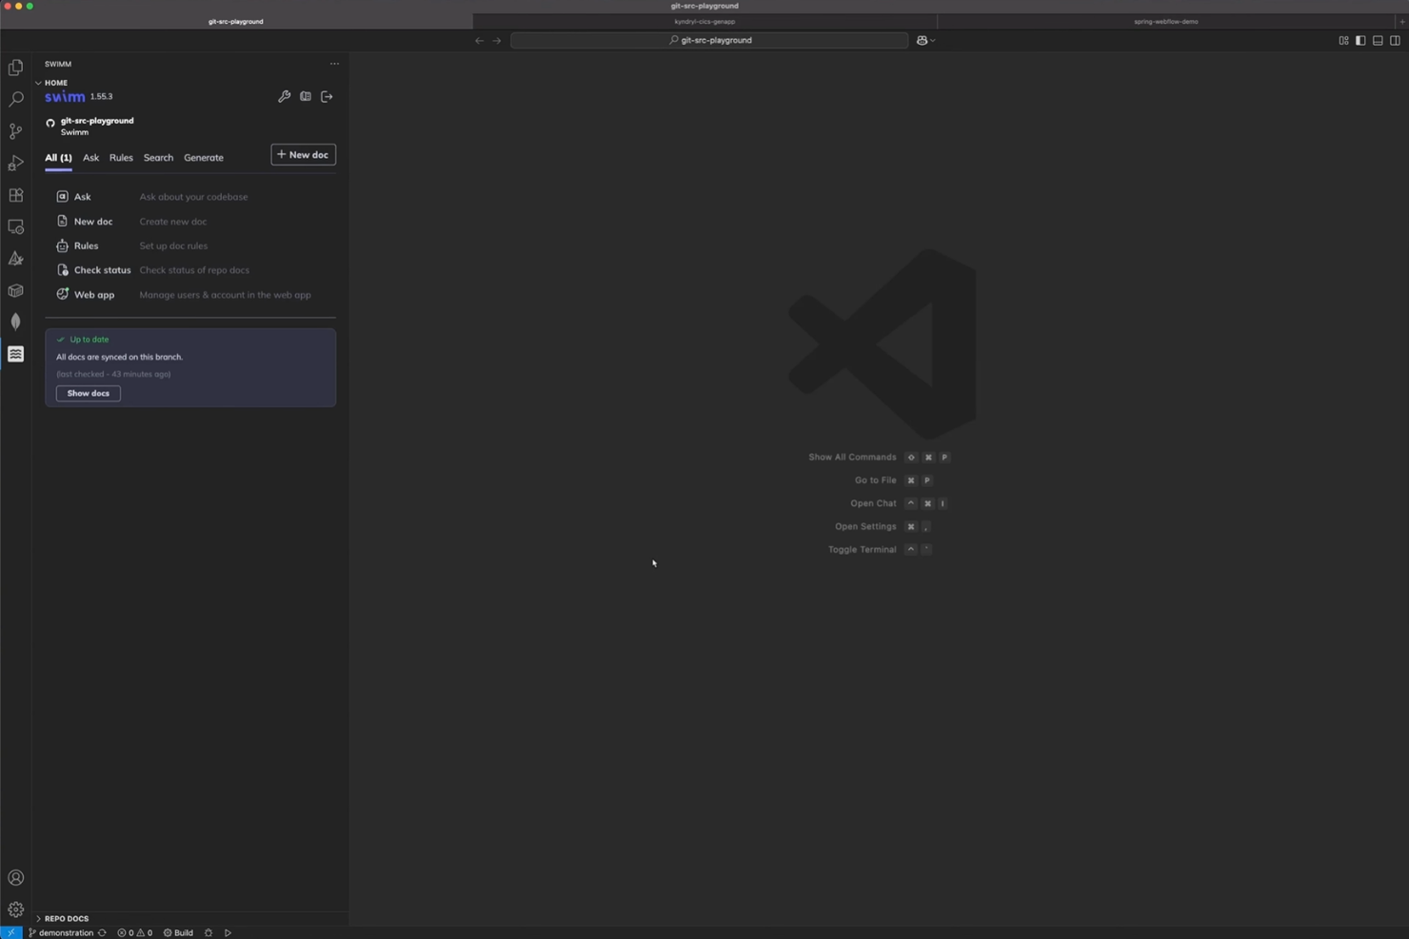Screen dimensions: 1409x939
Task: Create a New doc in Swimm
Action: pos(303,154)
